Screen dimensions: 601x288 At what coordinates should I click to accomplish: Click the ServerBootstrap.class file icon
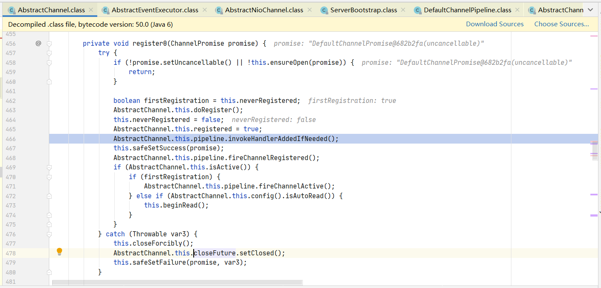click(324, 10)
